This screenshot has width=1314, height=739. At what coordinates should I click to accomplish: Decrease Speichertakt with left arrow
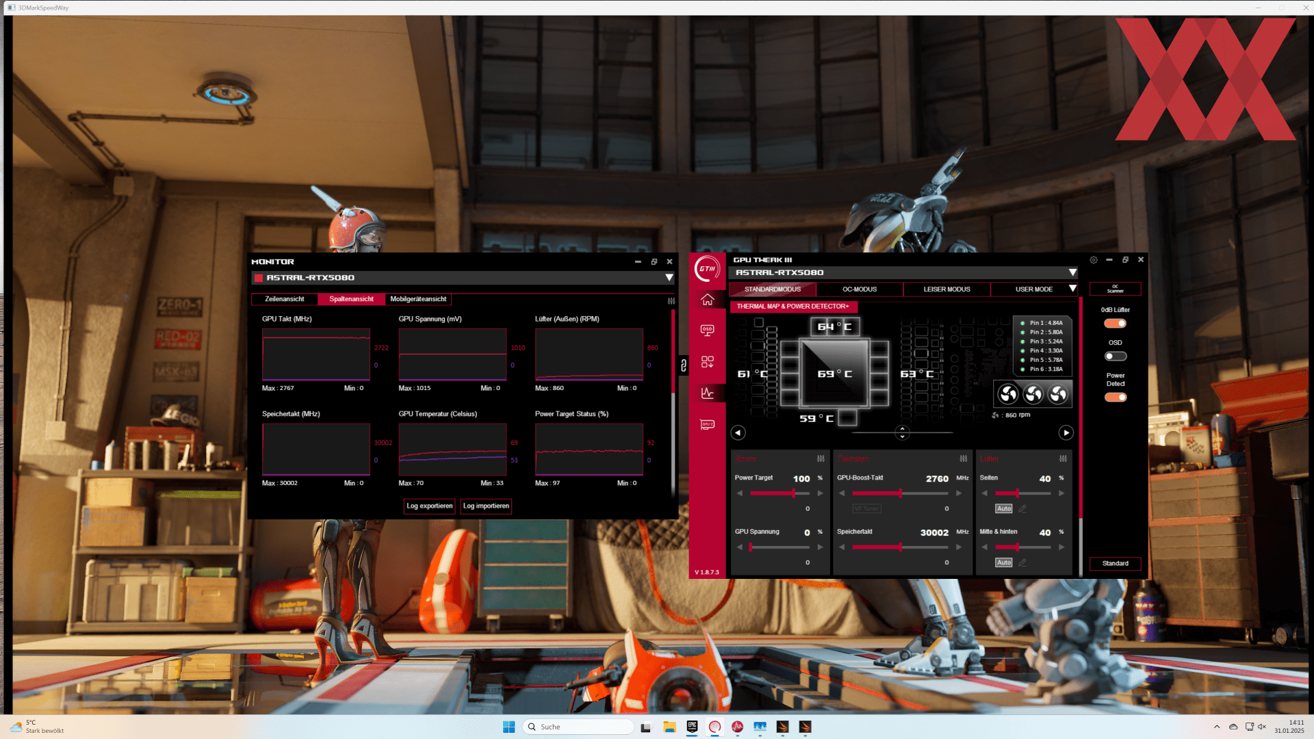click(842, 547)
